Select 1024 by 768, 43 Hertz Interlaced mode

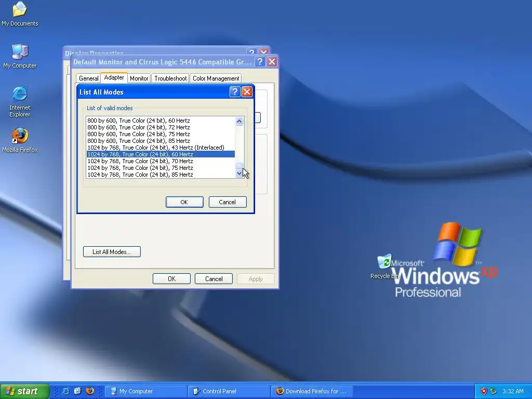pyautogui.click(x=160, y=148)
